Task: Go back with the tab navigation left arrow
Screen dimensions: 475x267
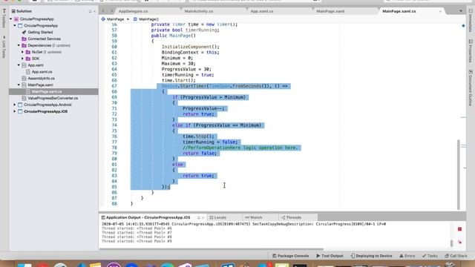Action: (103, 11)
